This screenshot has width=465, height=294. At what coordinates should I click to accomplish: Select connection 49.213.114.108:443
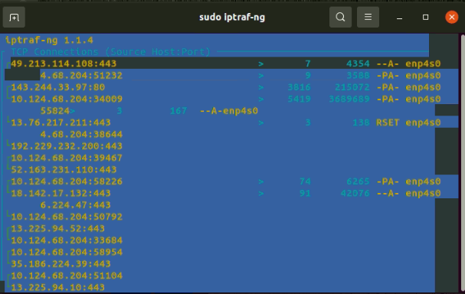click(64, 64)
